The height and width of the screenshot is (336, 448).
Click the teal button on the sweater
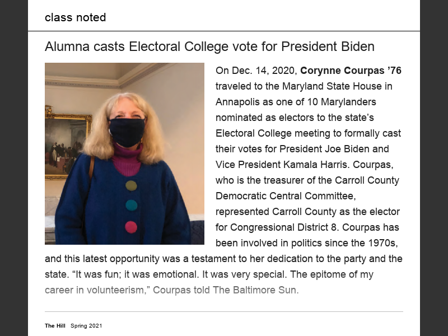(131, 206)
